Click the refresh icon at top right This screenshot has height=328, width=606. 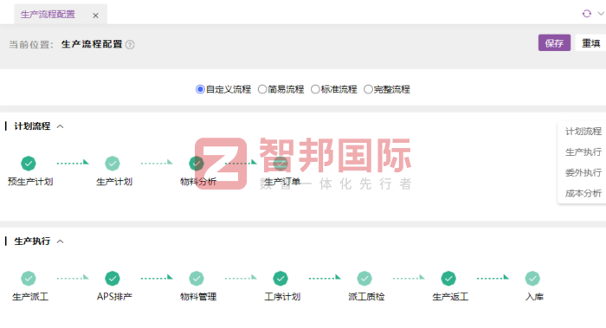(587, 14)
